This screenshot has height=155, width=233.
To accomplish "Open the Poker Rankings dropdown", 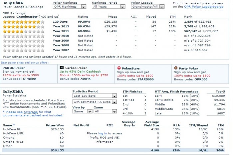I will coord(69,7).
